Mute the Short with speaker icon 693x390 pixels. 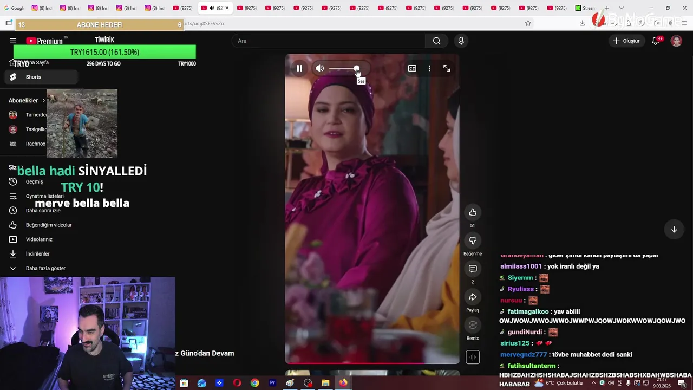(x=320, y=68)
